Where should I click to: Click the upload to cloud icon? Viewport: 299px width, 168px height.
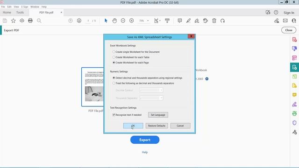(22, 21)
